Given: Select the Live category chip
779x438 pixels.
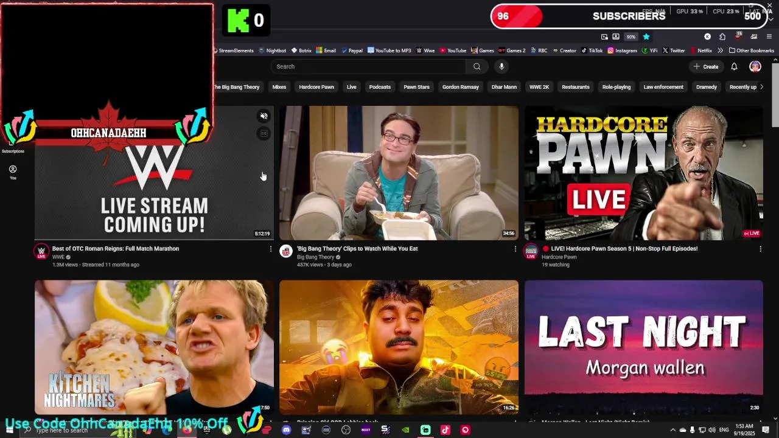Looking at the screenshot, I should click(x=351, y=87).
